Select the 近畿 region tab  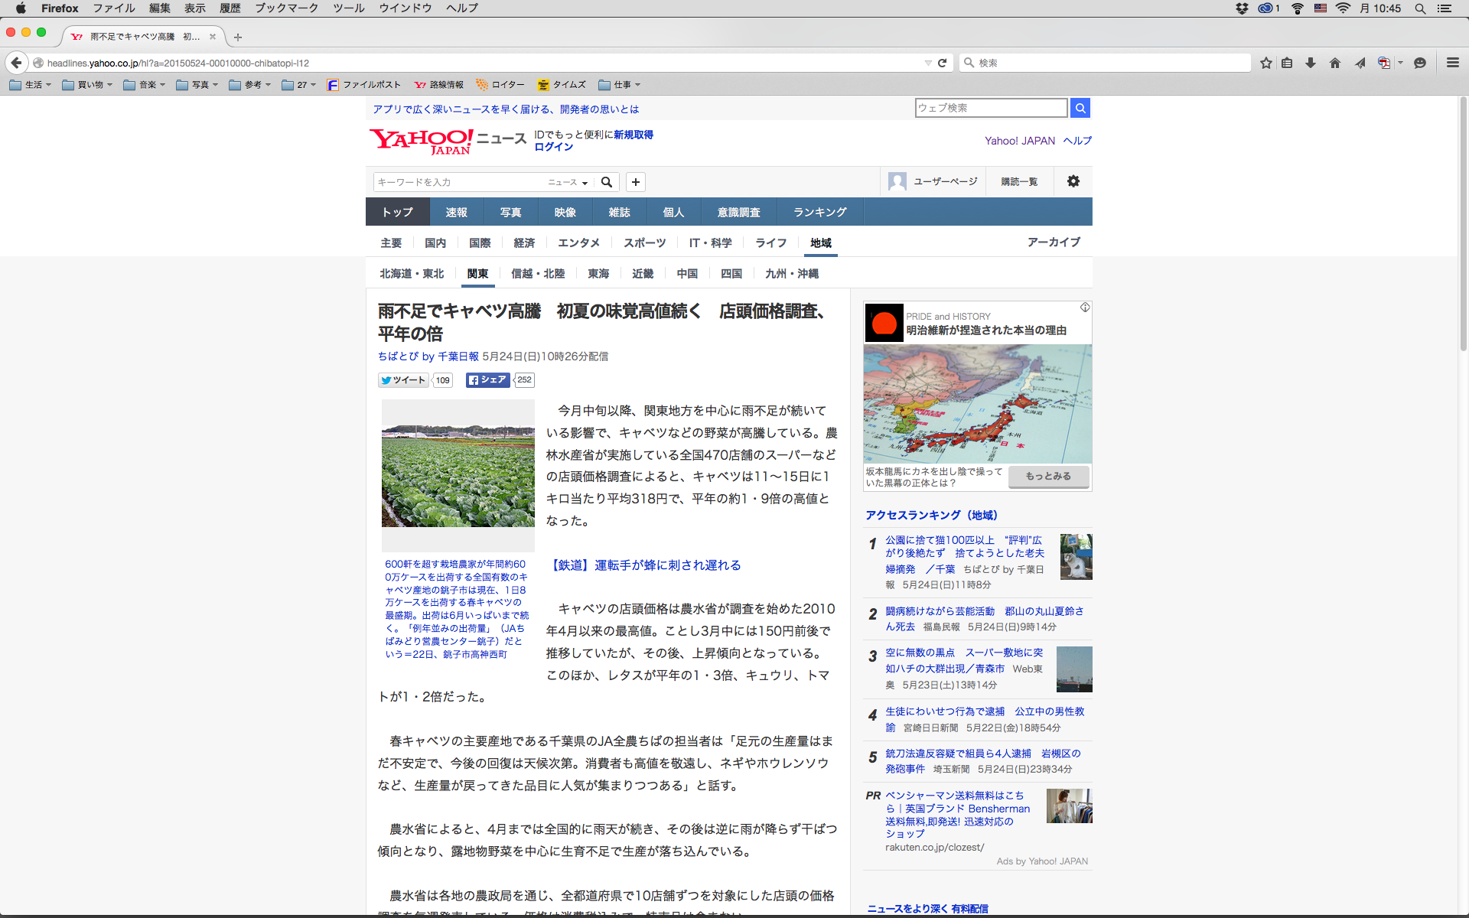642,273
